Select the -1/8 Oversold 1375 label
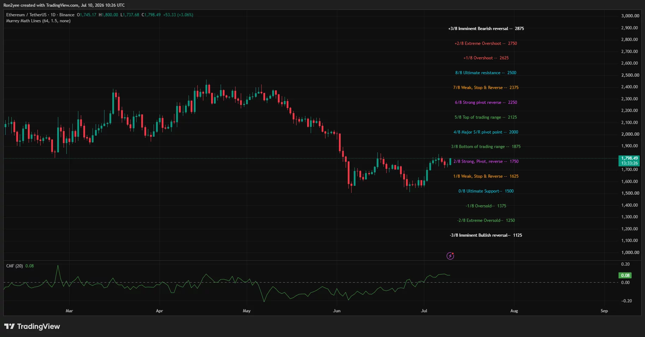 [x=486, y=206]
